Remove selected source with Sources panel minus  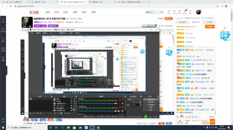(x=58, y=113)
